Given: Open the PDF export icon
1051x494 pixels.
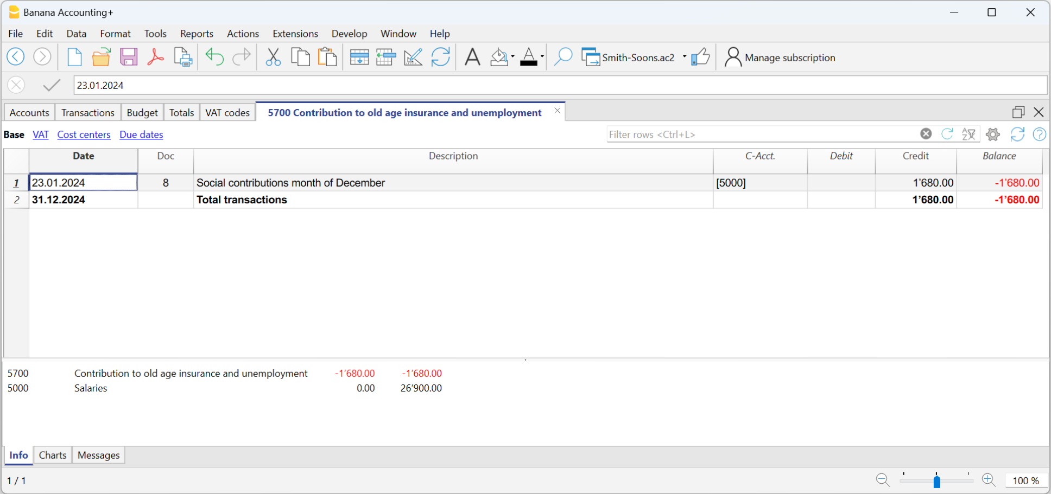Looking at the screenshot, I should 155,56.
